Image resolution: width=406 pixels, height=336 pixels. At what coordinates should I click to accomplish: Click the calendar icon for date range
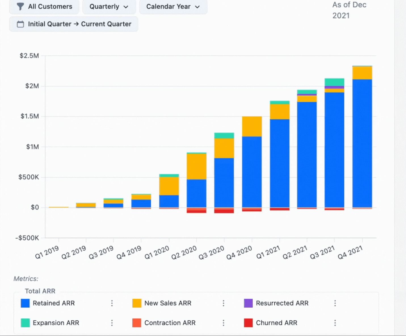[20, 24]
